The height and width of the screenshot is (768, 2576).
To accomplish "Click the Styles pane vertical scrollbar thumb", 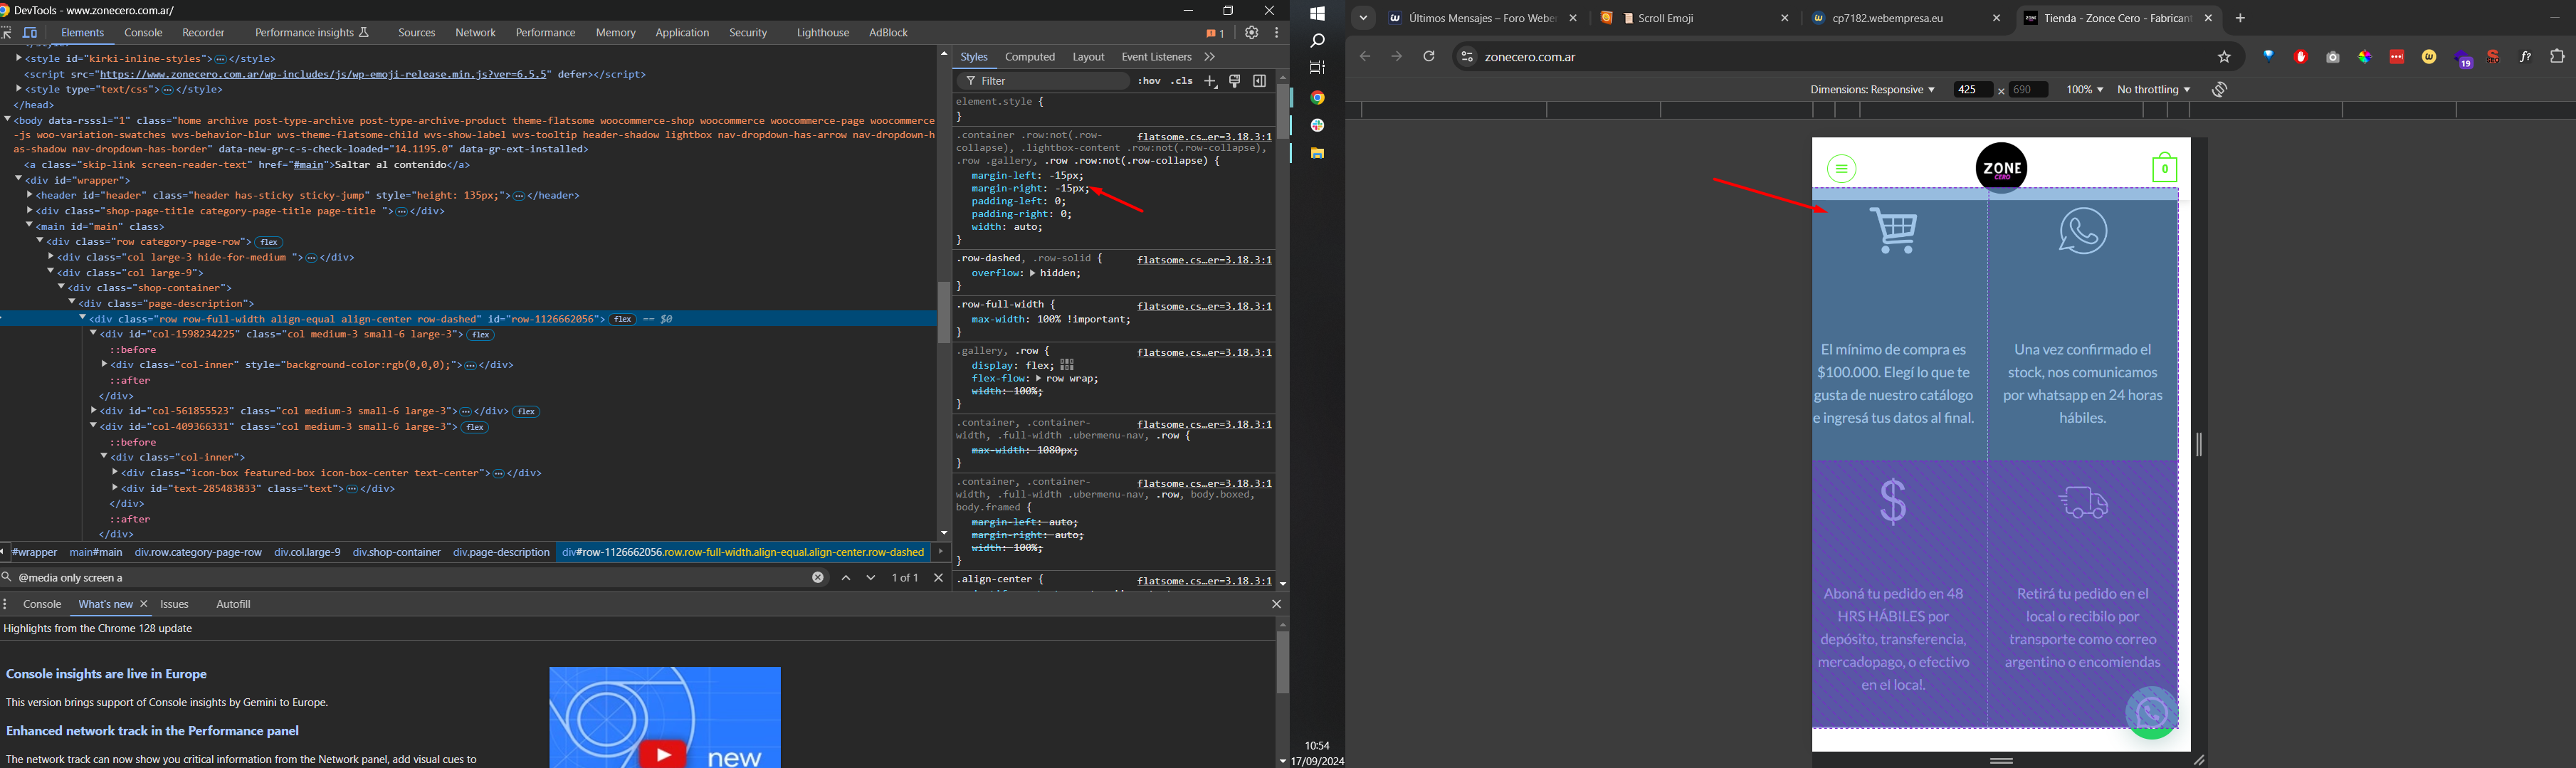I will pyautogui.click(x=1283, y=112).
